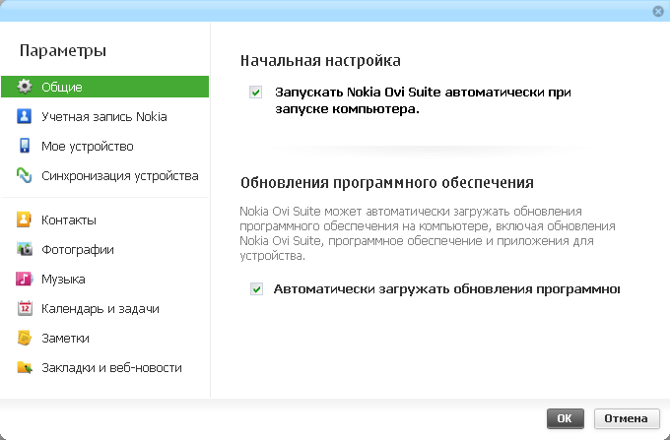This screenshot has width=670, height=440.
Task: Select the Общие settings section
Action: pos(104,87)
